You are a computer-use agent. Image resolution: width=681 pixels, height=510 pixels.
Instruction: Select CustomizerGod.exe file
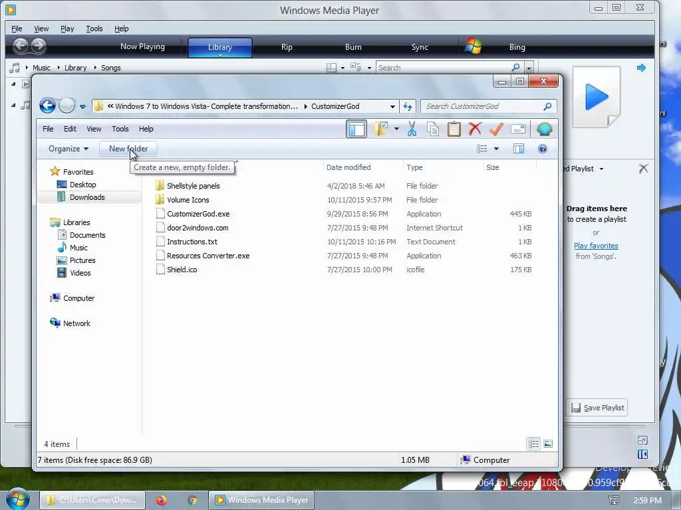point(198,213)
